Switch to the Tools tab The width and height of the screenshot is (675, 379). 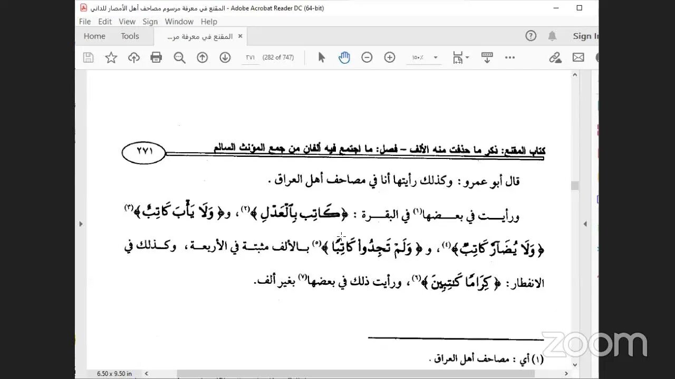(130, 36)
